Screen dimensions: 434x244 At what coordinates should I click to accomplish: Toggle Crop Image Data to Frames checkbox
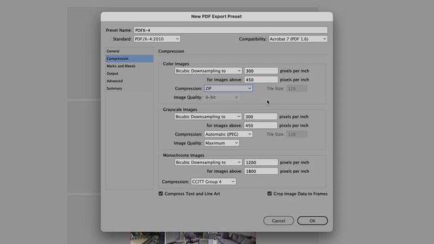(x=270, y=194)
